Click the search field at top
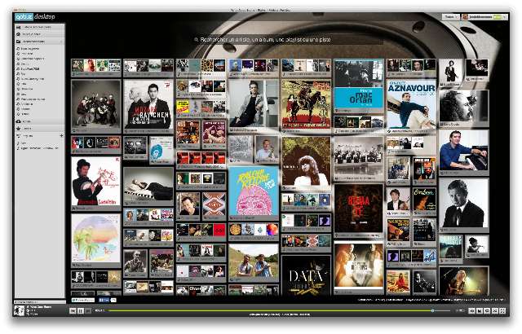This screenshot has height=334, width=522. tap(288, 40)
